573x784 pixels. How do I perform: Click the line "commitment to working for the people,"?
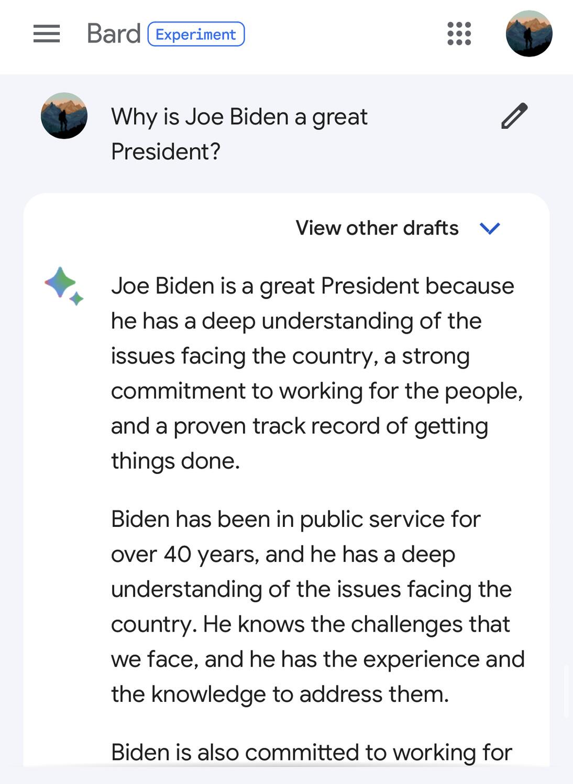(x=316, y=391)
